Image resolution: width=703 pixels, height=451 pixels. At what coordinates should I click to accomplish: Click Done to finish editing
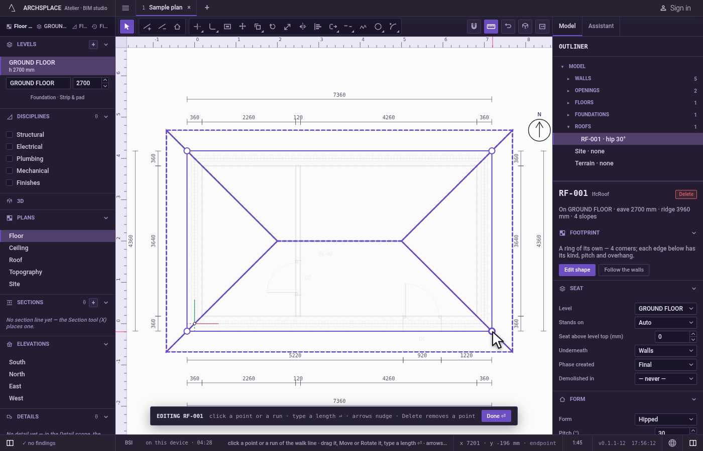click(496, 416)
